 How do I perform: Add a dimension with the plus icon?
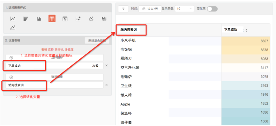coord(11,77)
